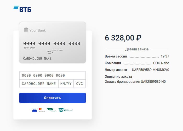Click the PCI Security Standards badge

(x=65, y=110)
